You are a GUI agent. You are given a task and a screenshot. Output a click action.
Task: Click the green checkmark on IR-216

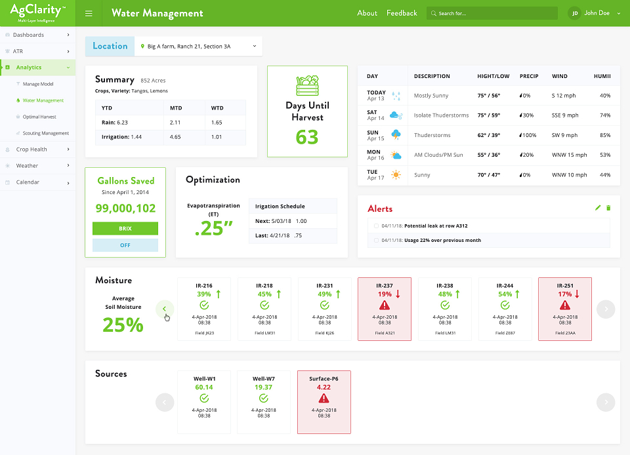(x=204, y=306)
